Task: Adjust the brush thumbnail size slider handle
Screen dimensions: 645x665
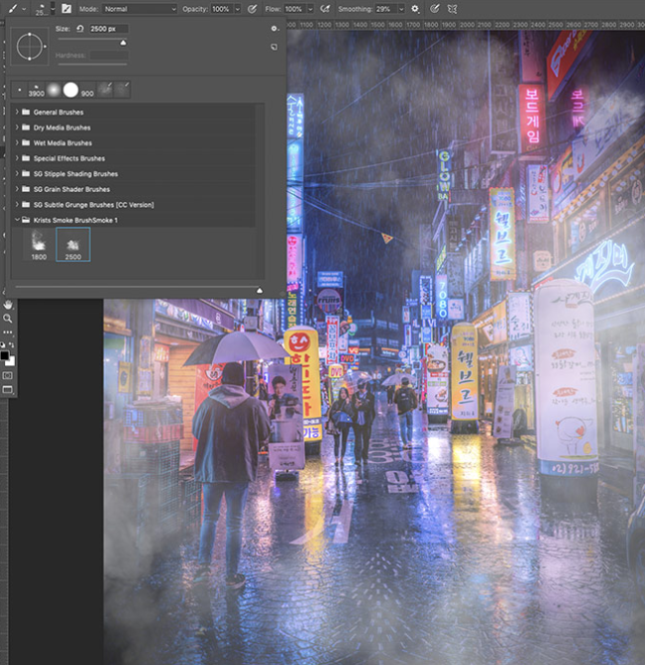Action: (260, 291)
